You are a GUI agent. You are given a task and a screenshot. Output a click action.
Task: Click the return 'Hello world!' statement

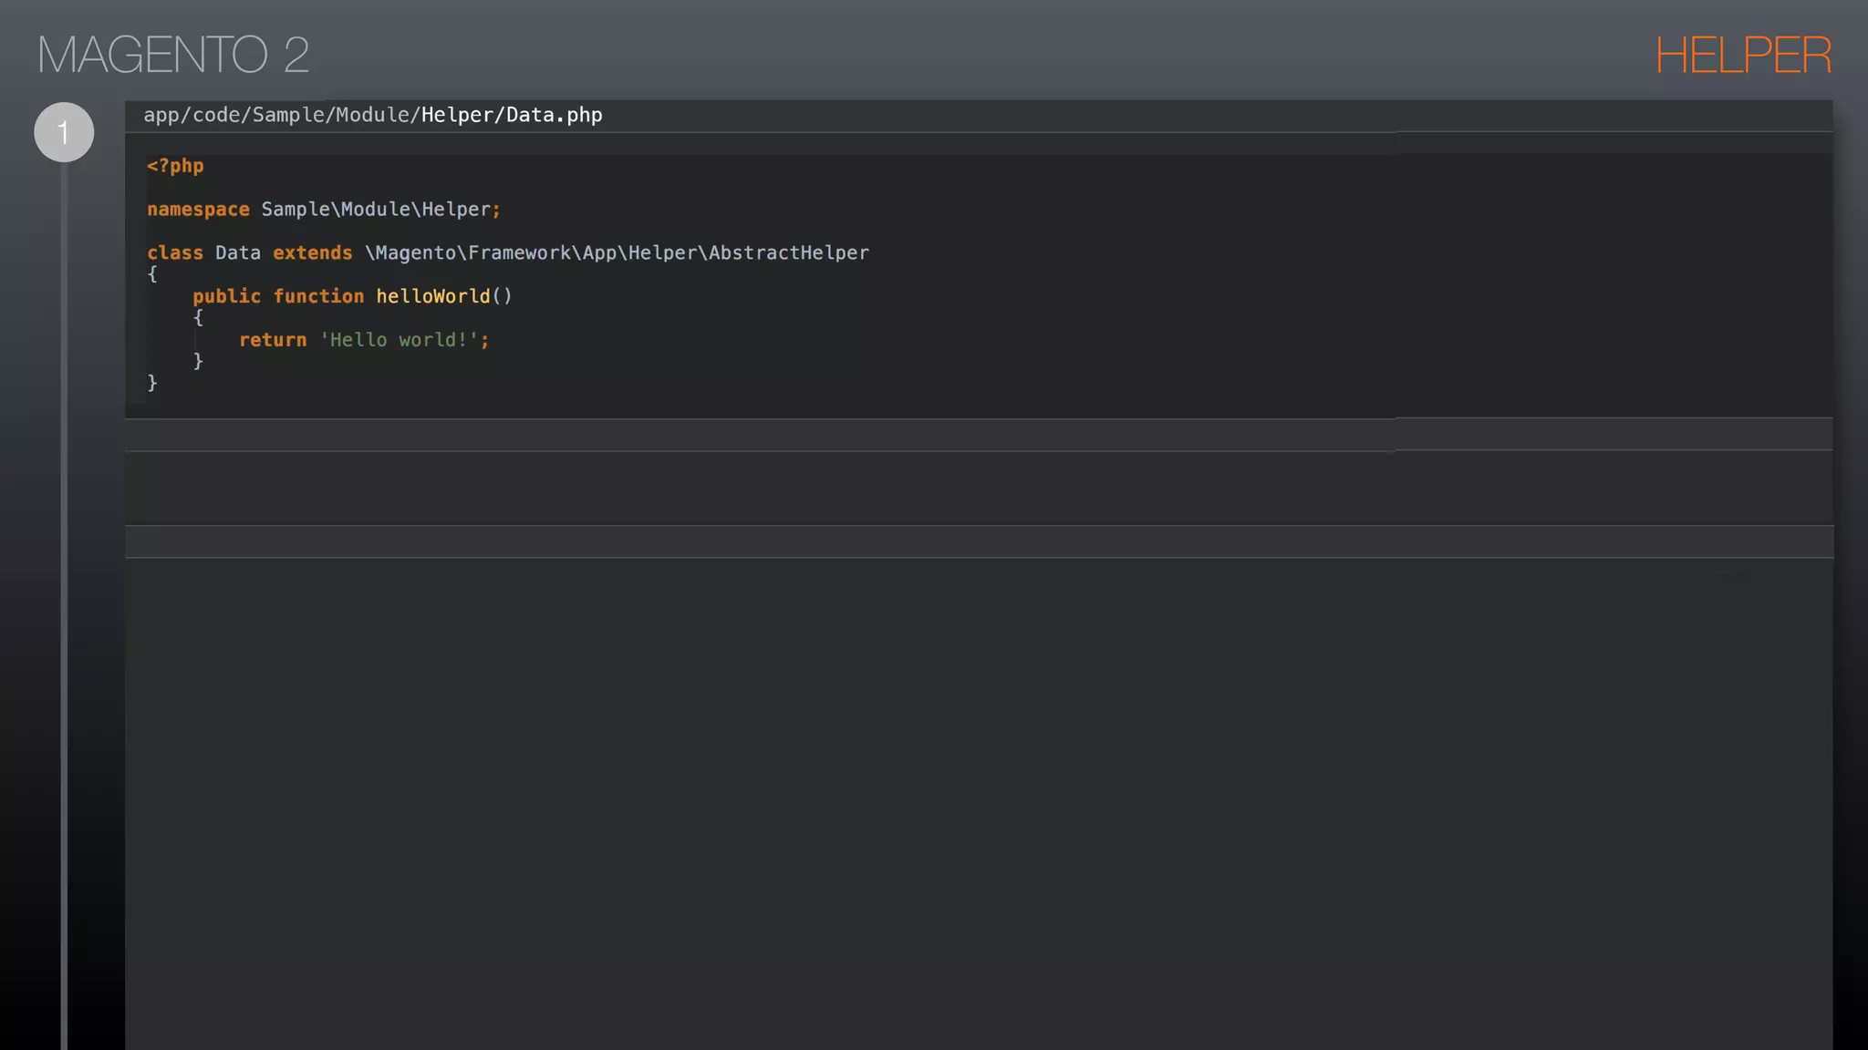pos(364,340)
